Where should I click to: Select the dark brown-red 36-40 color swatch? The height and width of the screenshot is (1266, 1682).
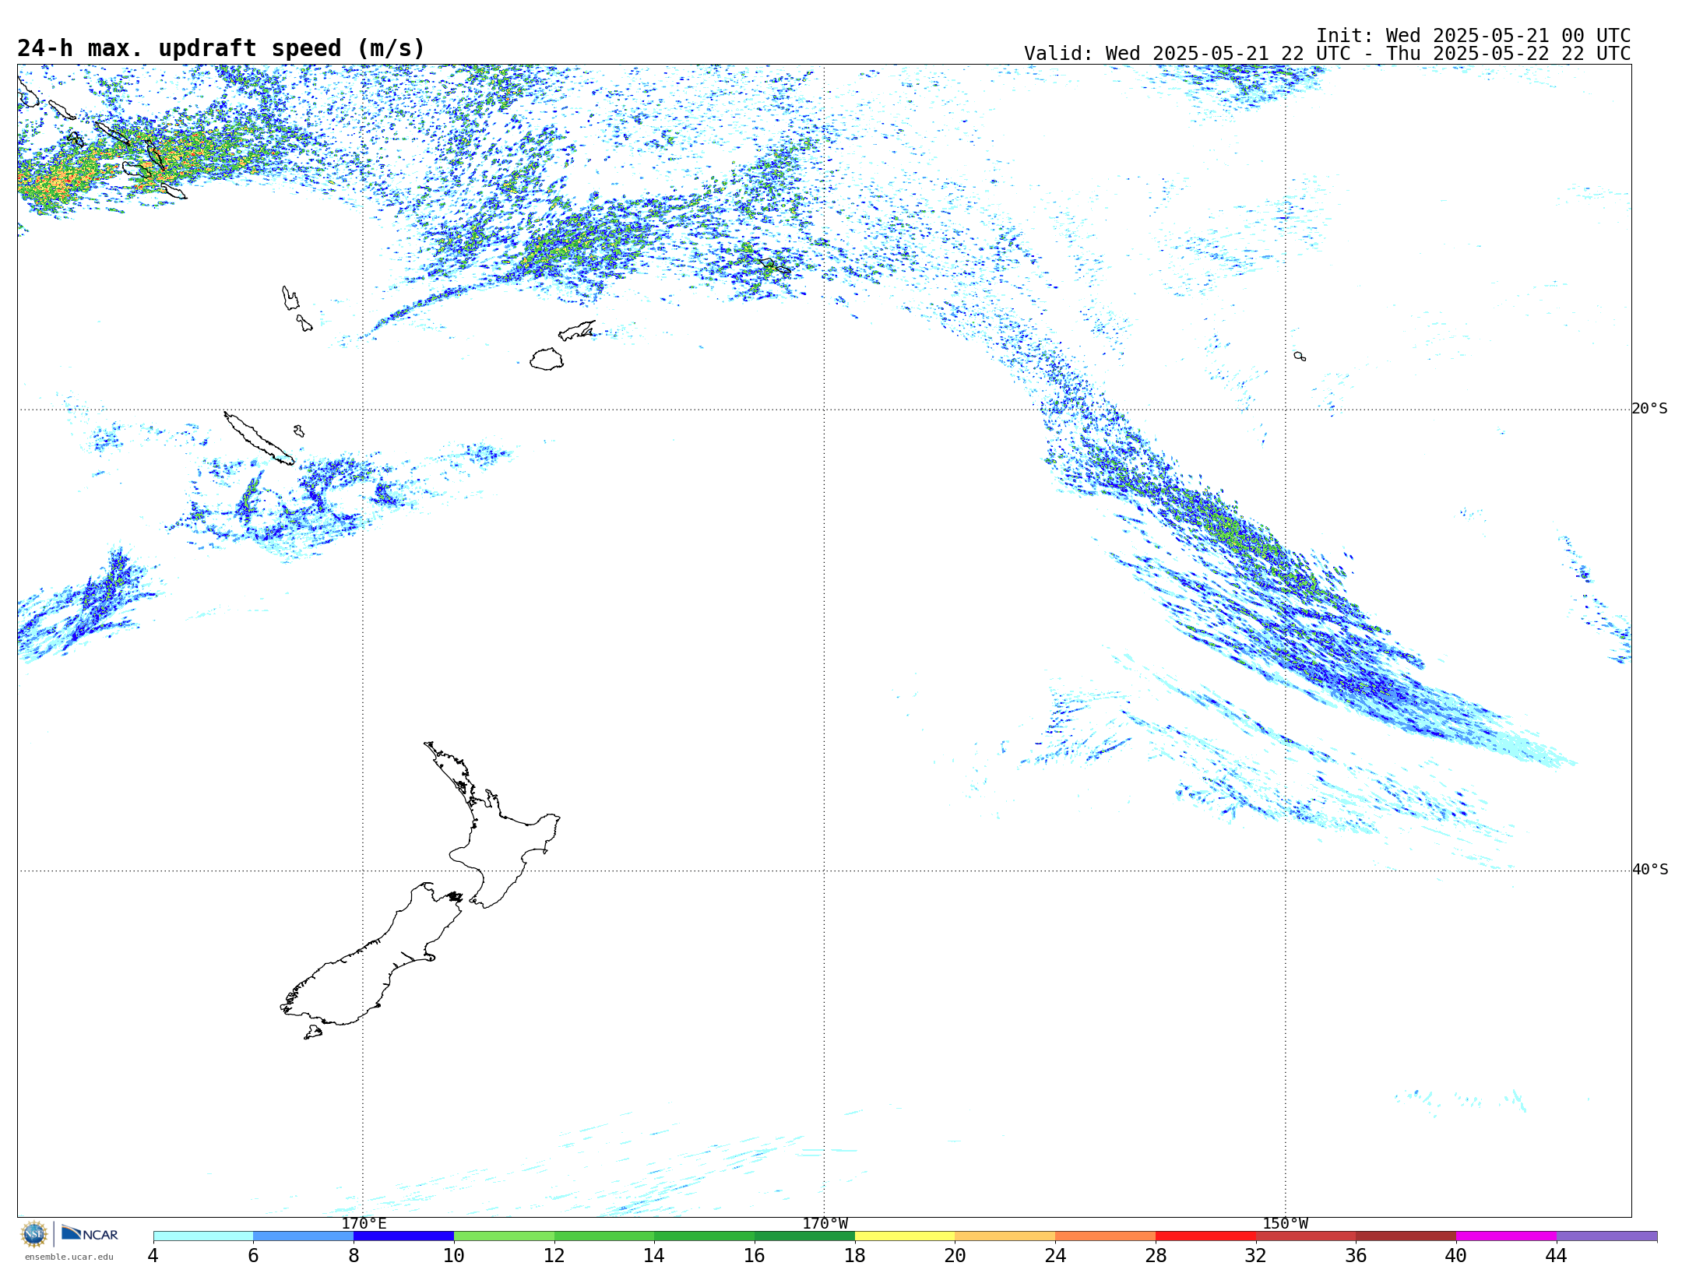click(1406, 1236)
